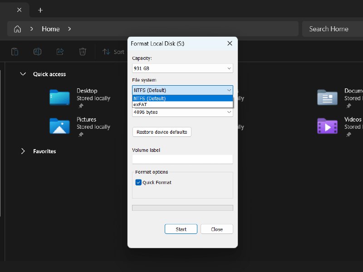
Task: Open the Capacity dropdown
Action: point(182,68)
